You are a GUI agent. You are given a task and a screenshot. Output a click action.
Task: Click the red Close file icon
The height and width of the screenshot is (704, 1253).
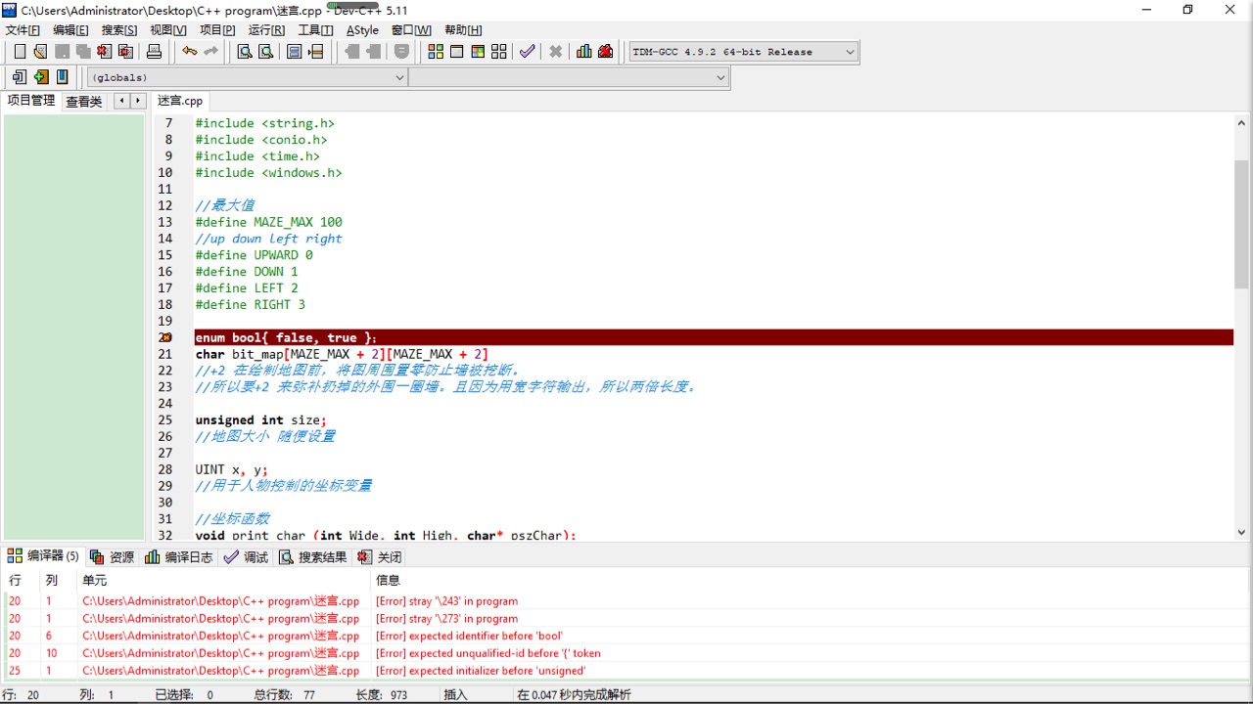tap(104, 52)
